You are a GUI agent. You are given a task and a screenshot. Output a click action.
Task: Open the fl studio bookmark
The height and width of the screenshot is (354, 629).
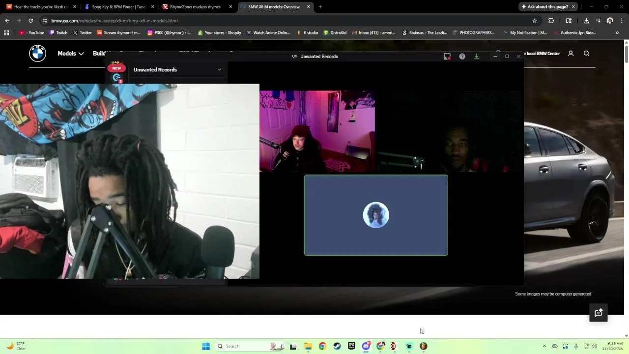click(308, 33)
